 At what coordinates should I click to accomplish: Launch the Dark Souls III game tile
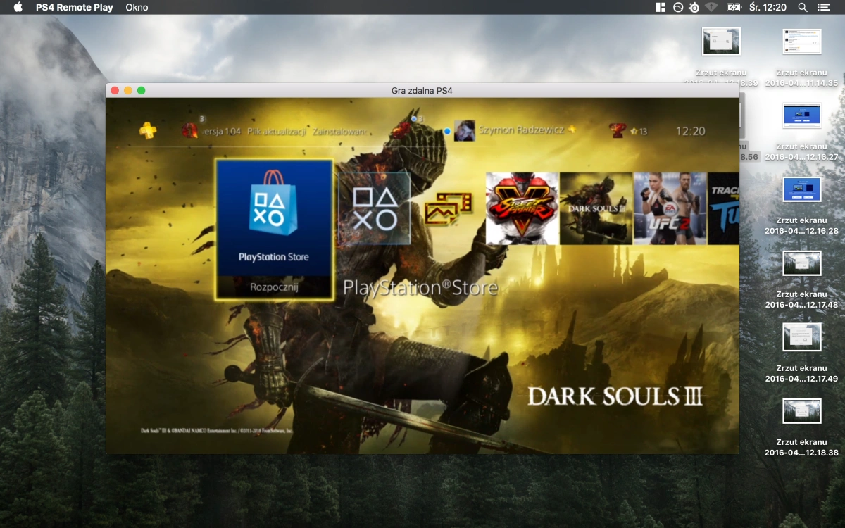click(x=596, y=208)
